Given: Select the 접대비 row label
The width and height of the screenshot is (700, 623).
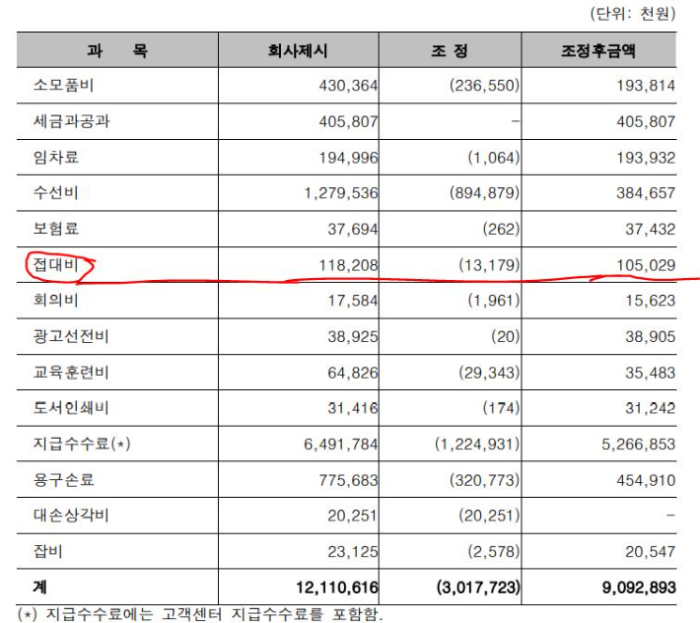Looking at the screenshot, I should [x=56, y=264].
